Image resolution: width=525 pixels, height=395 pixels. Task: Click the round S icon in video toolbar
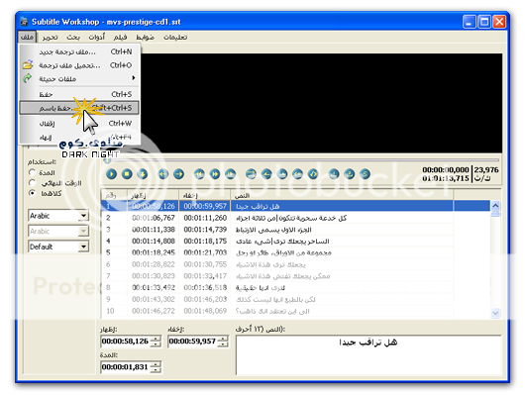[x=365, y=174]
